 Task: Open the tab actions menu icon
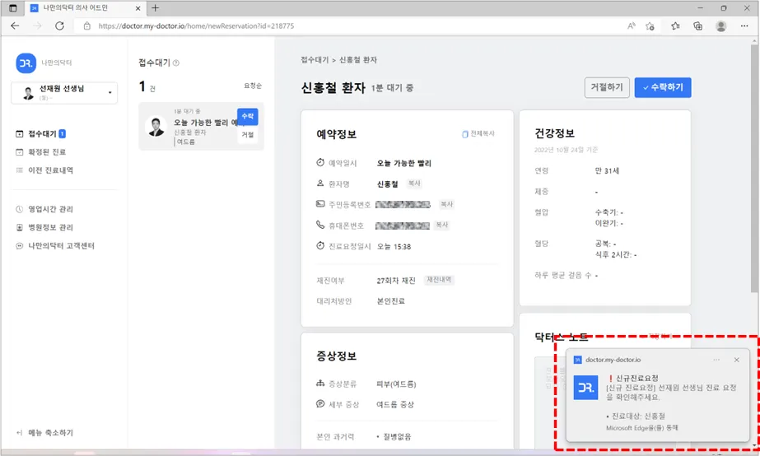click(x=13, y=8)
